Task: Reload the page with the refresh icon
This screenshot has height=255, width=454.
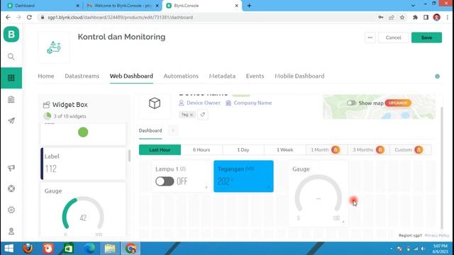Action: click(29, 17)
